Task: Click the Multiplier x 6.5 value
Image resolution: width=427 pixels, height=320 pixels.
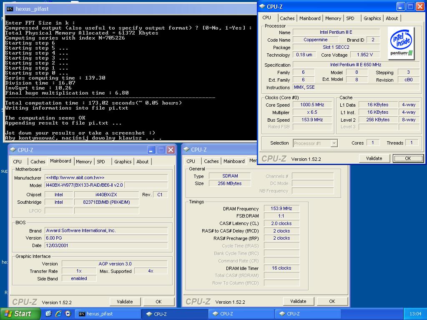Action: tap(312, 112)
